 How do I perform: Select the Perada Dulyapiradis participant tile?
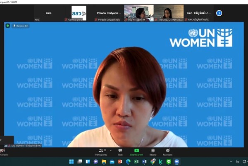tap(109, 13)
